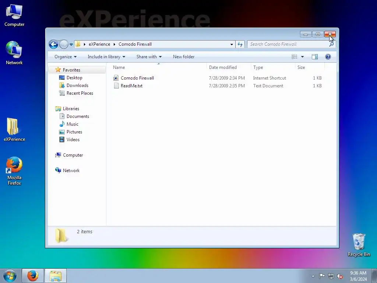Click the Music note icon in Libraries

point(62,124)
